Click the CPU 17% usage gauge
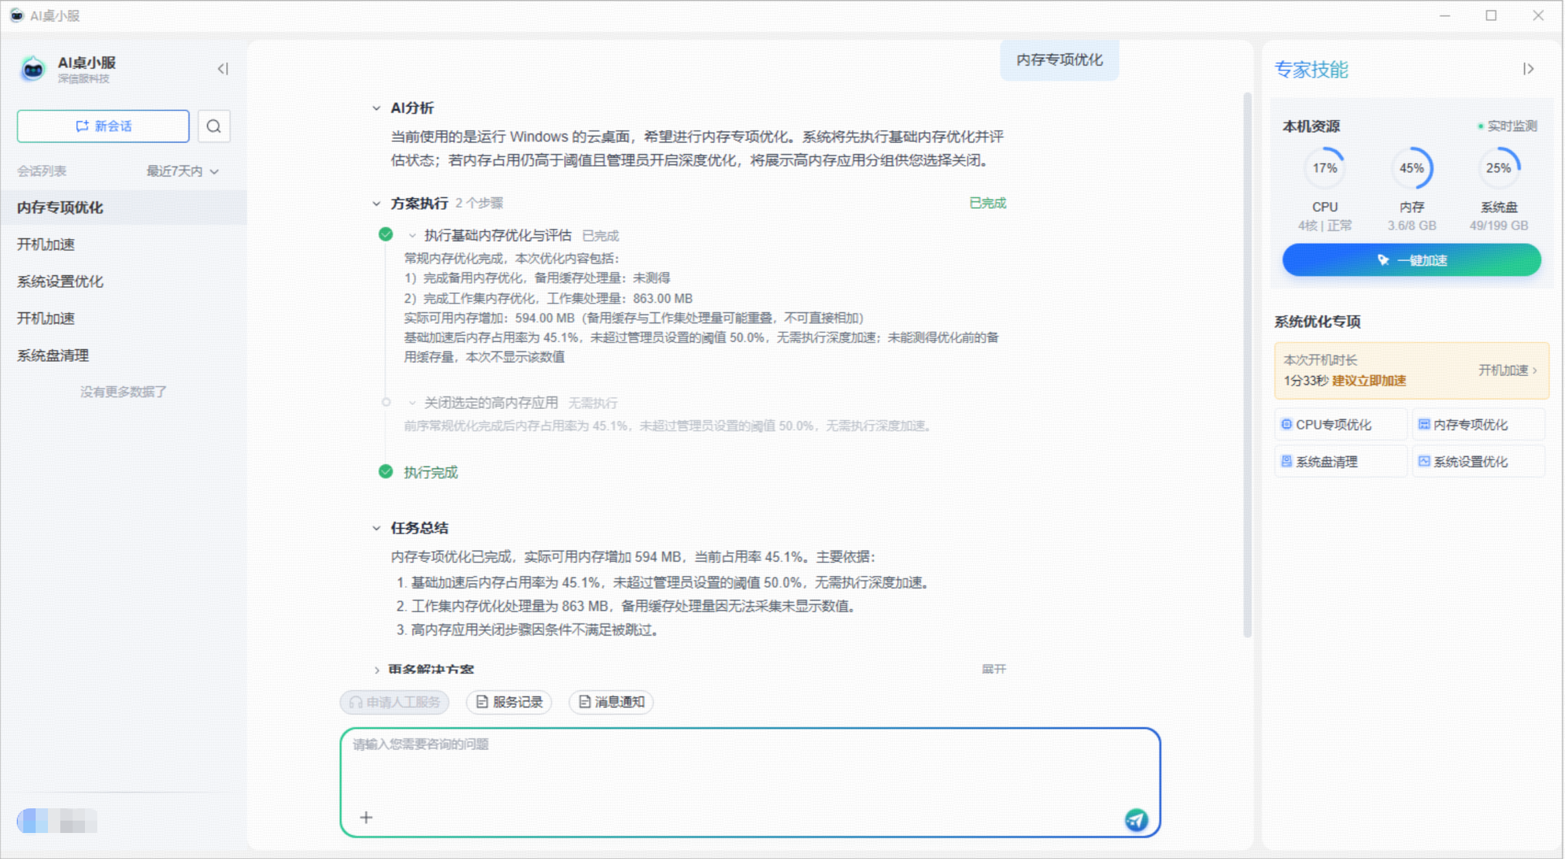The image size is (1565, 859). 1324,168
